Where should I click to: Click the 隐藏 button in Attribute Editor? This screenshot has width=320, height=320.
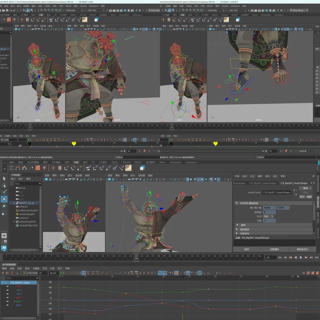(309, 197)
